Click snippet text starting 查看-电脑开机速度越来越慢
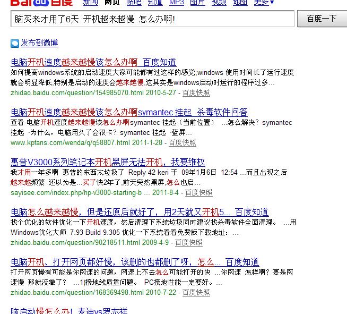 [151, 128]
